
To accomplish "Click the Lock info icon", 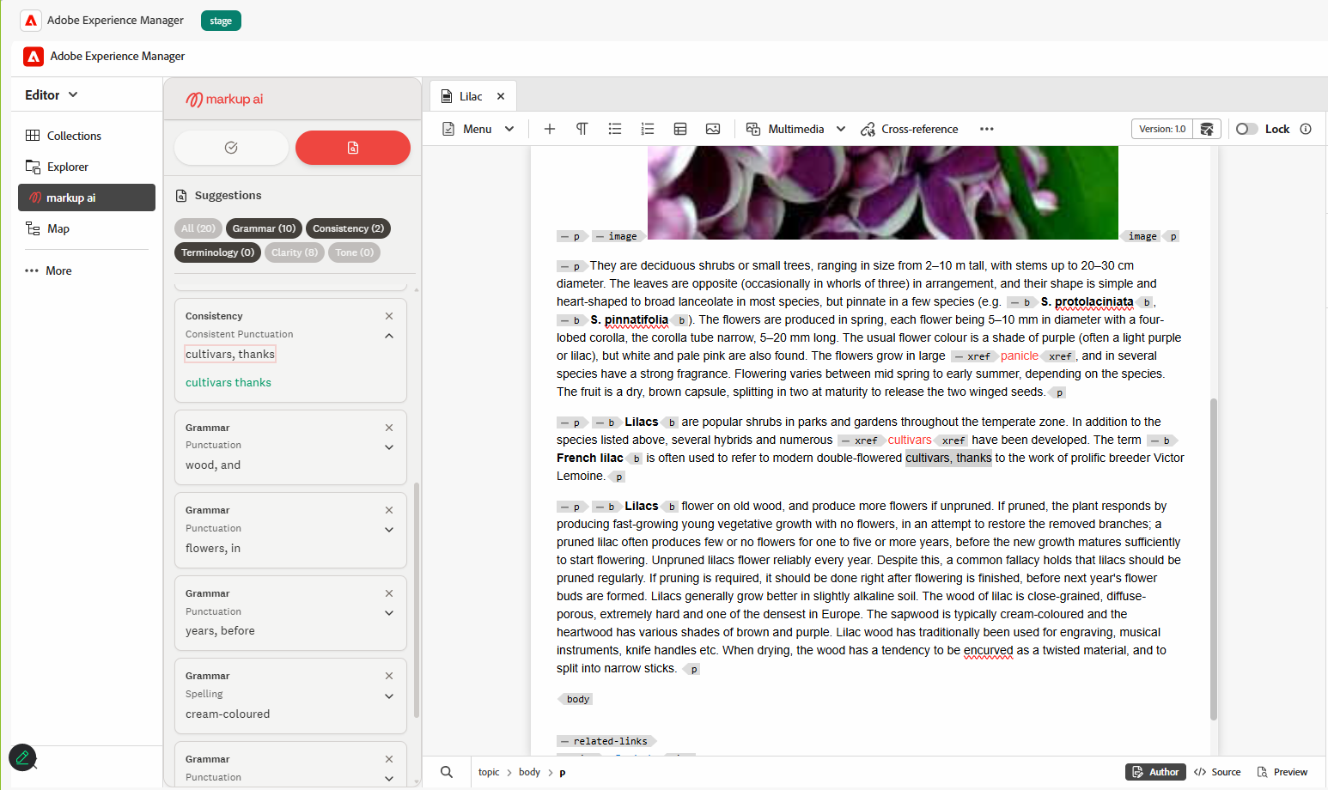I will [x=1306, y=129].
